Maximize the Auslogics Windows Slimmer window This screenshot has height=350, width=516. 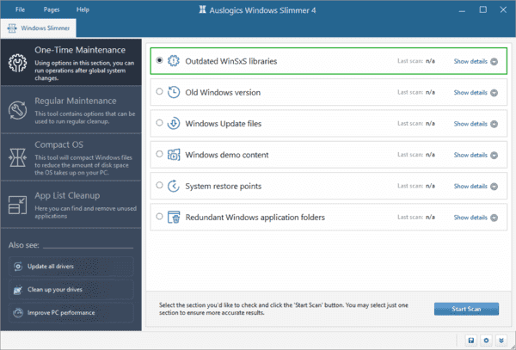[x=482, y=9]
